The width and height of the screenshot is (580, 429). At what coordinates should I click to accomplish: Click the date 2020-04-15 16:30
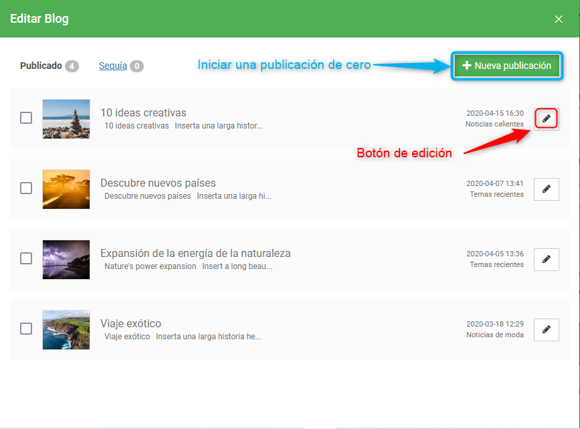click(x=495, y=113)
